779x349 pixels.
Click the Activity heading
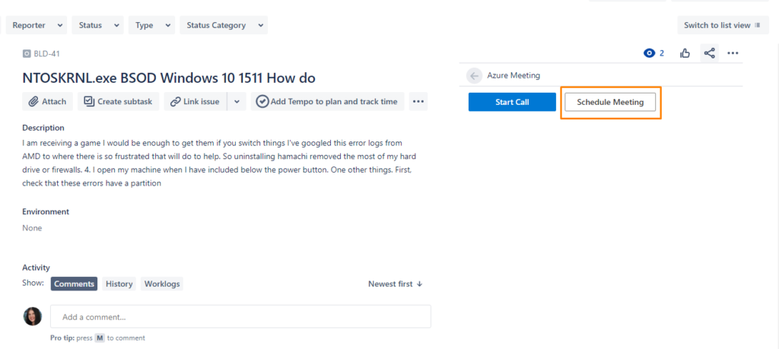coord(37,268)
